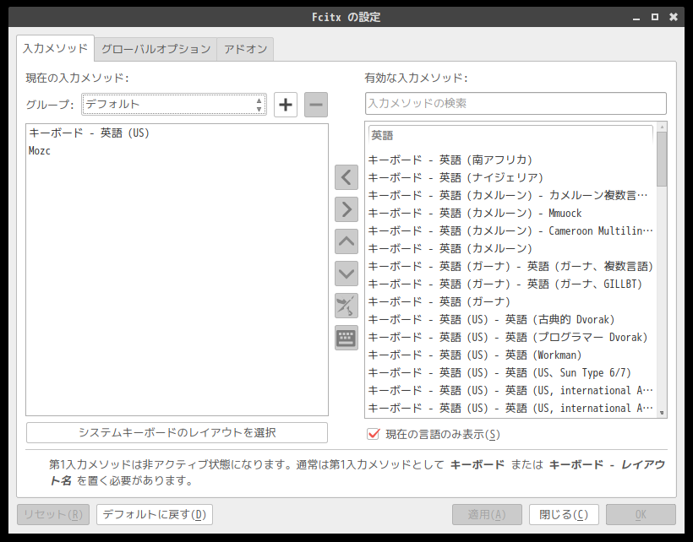693x542 pixels.
Task: Select 英語 (US、Sun Type 6/7) row
Action: (x=510, y=373)
